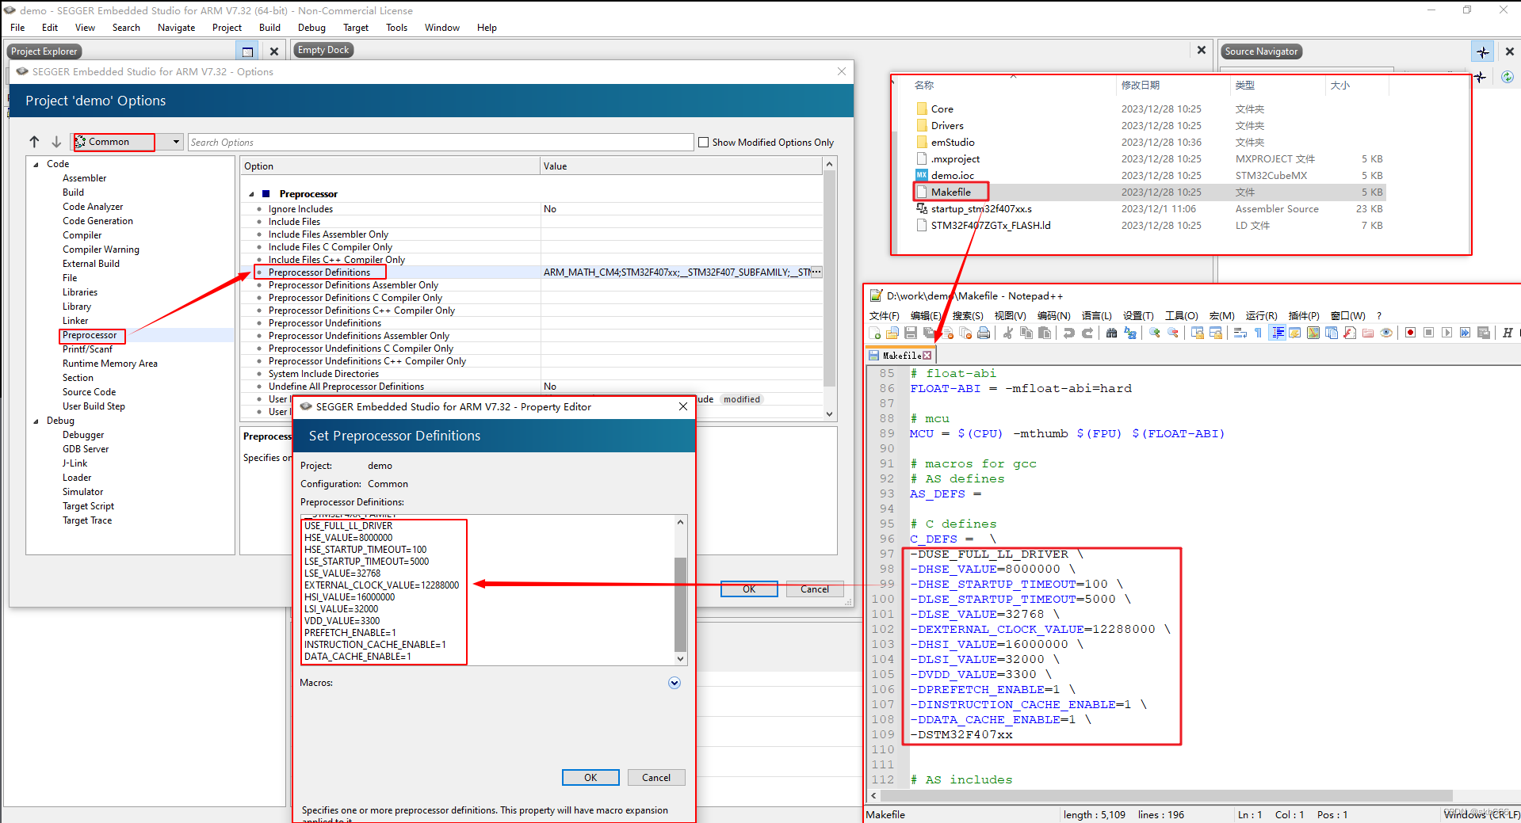Click the Undo icon in Notepad++
The image size is (1521, 823).
coord(1068,333)
